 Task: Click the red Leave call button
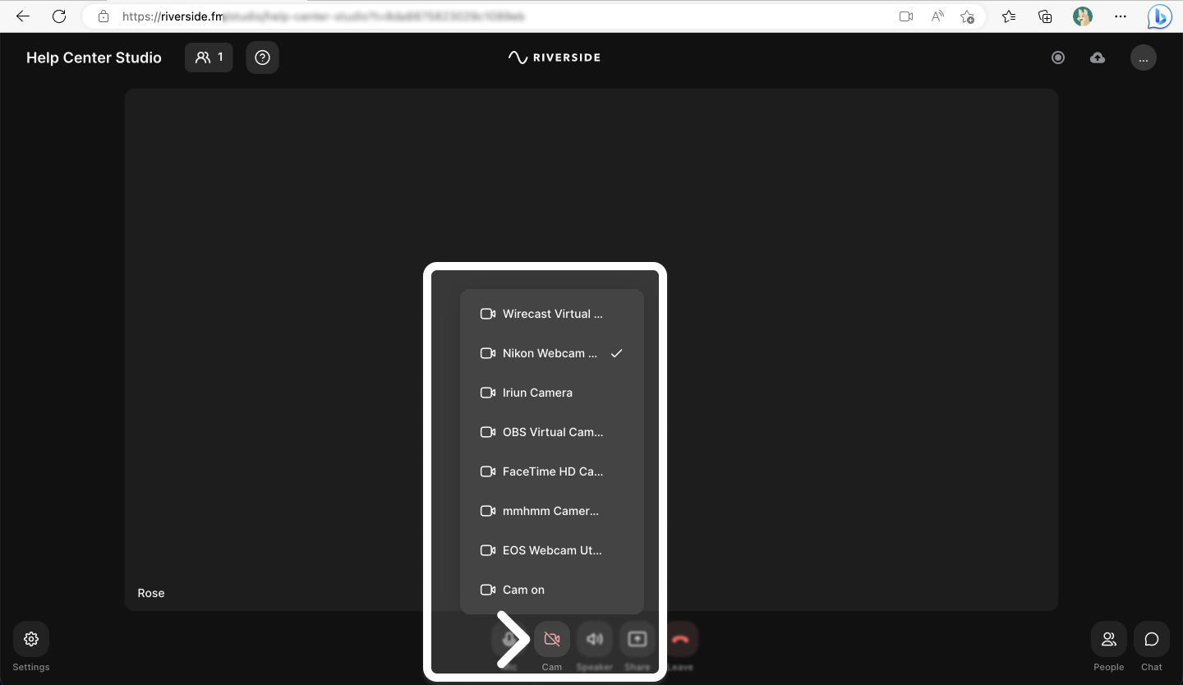(x=679, y=639)
